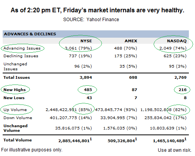This screenshot has width=195, height=156.
Task: Click the New Lows label
Action: 14,98
